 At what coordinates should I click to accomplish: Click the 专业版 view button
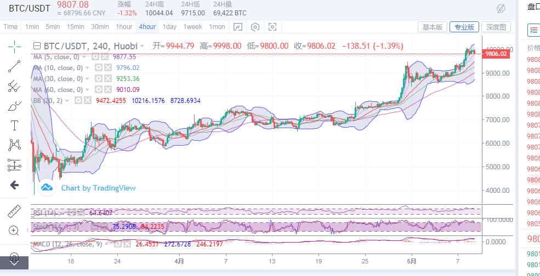coord(464,27)
